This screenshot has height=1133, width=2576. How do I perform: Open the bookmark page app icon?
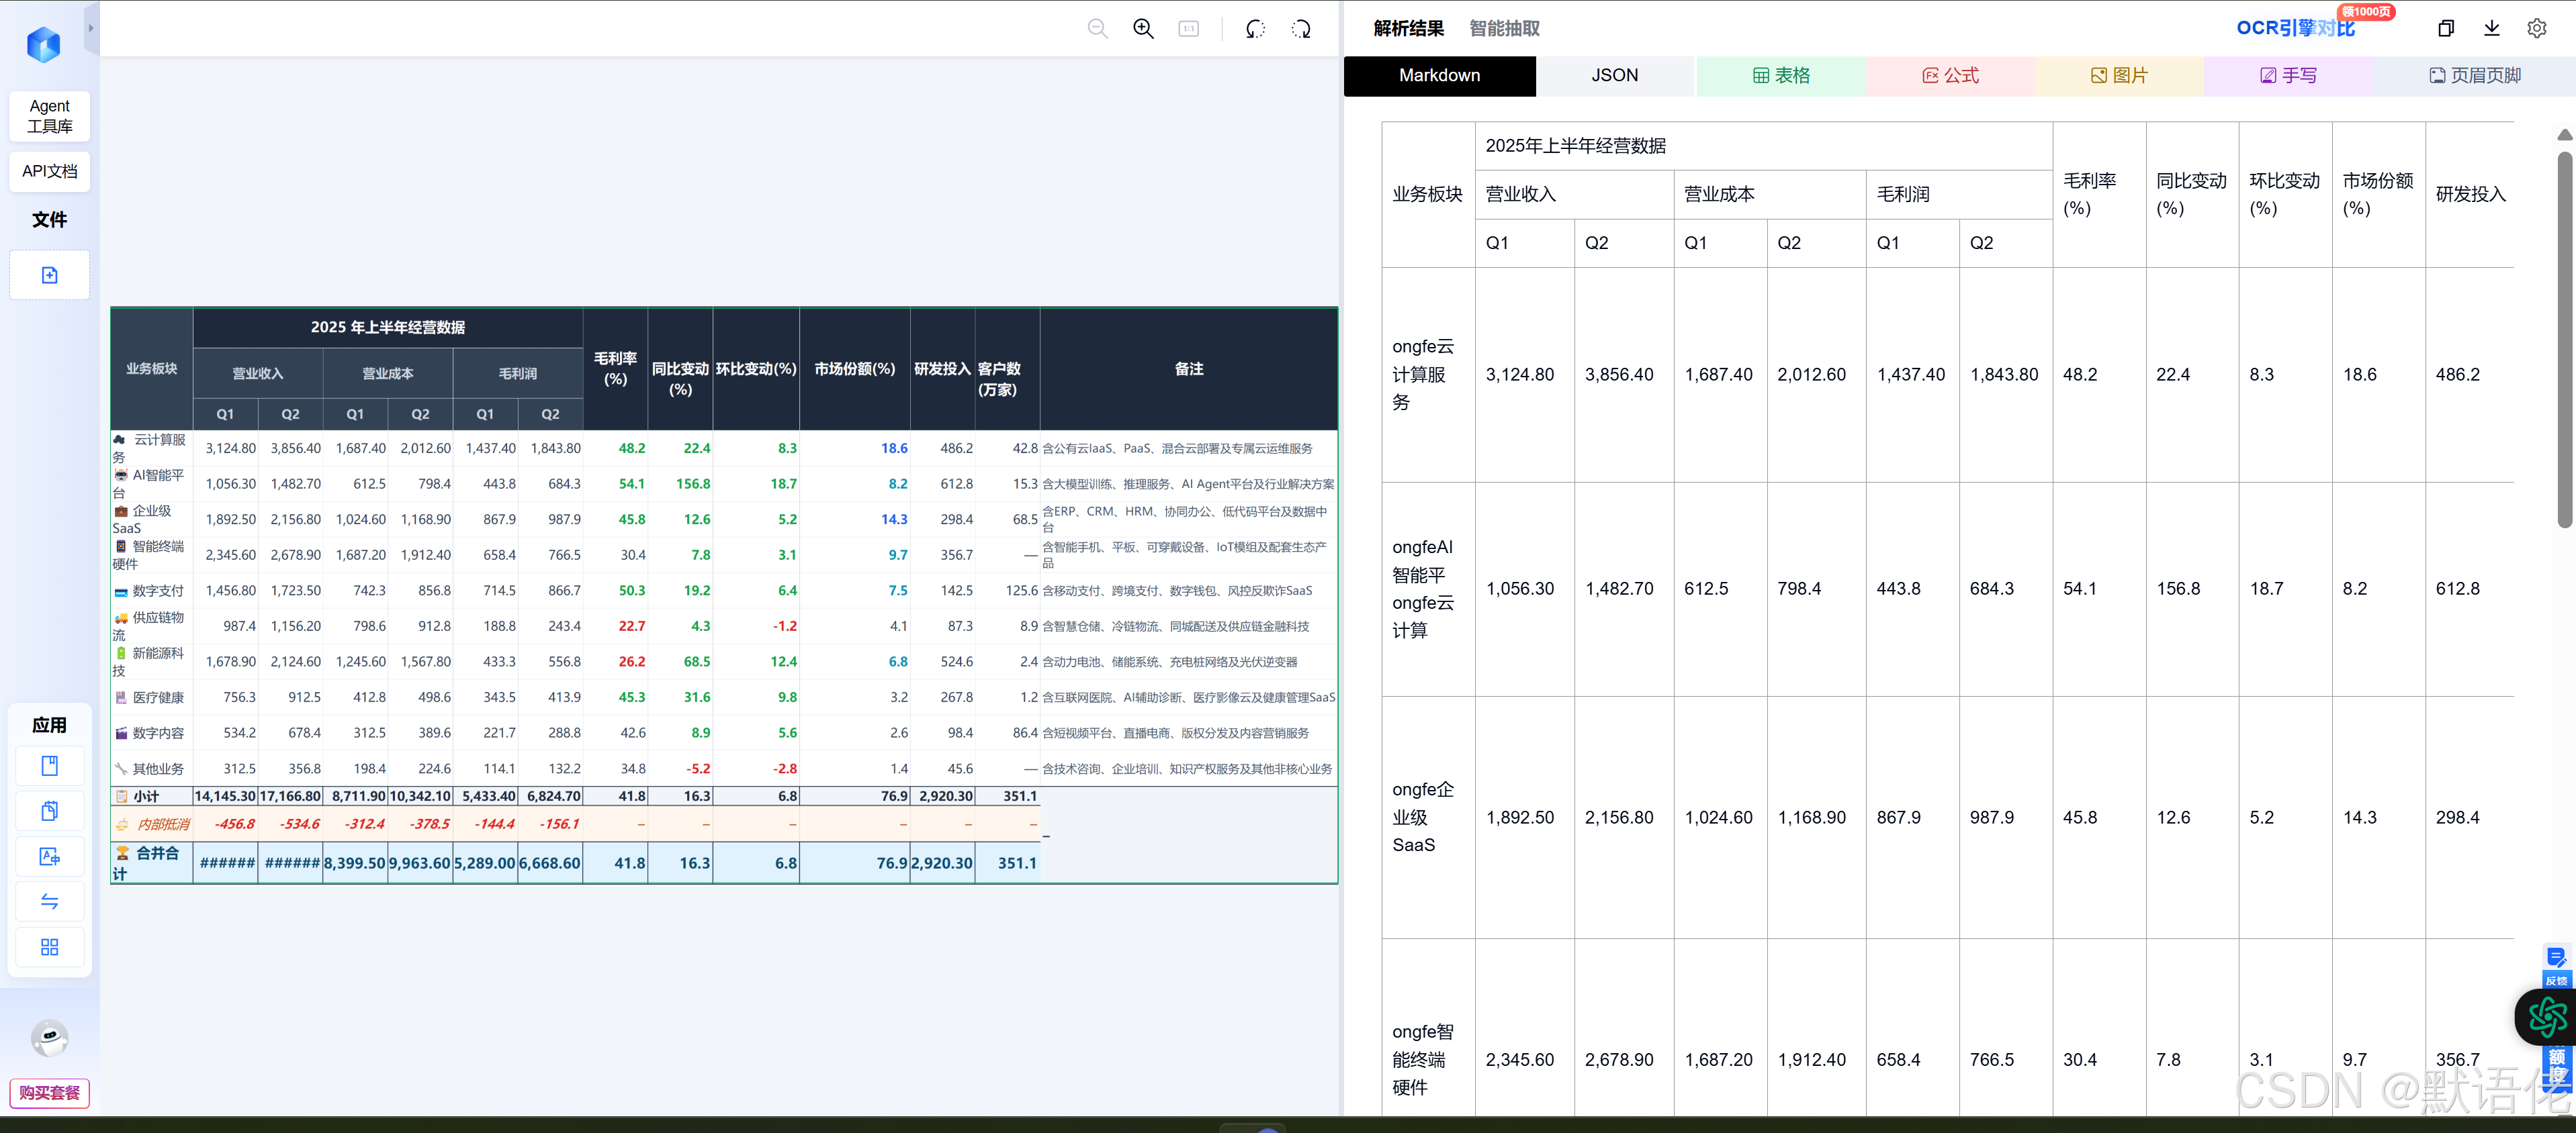[50, 765]
